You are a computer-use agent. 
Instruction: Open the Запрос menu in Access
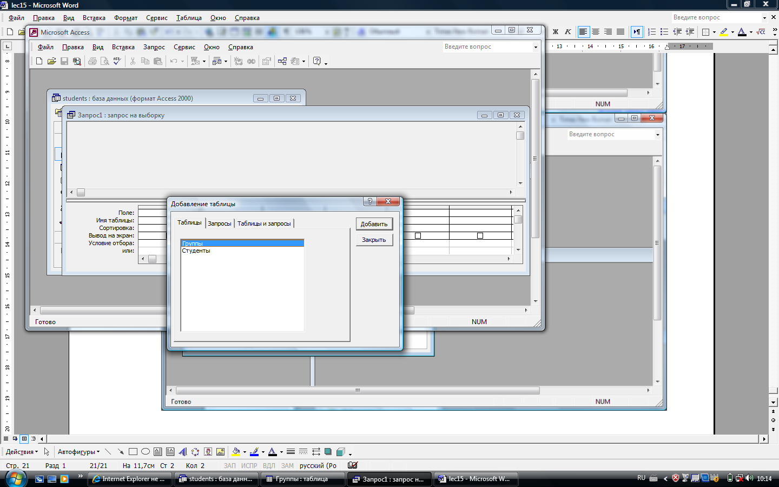point(154,47)
